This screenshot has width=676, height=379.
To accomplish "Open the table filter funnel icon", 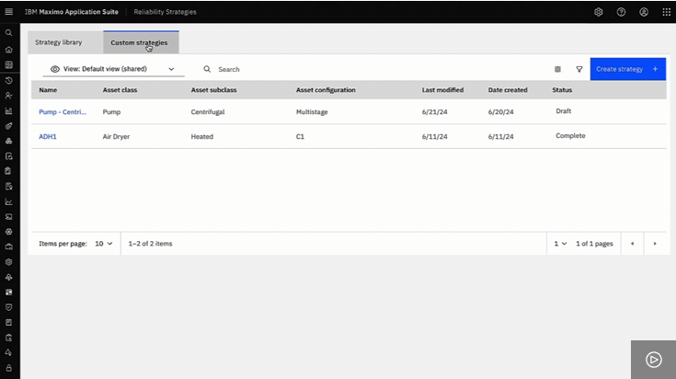I will 579,69.
